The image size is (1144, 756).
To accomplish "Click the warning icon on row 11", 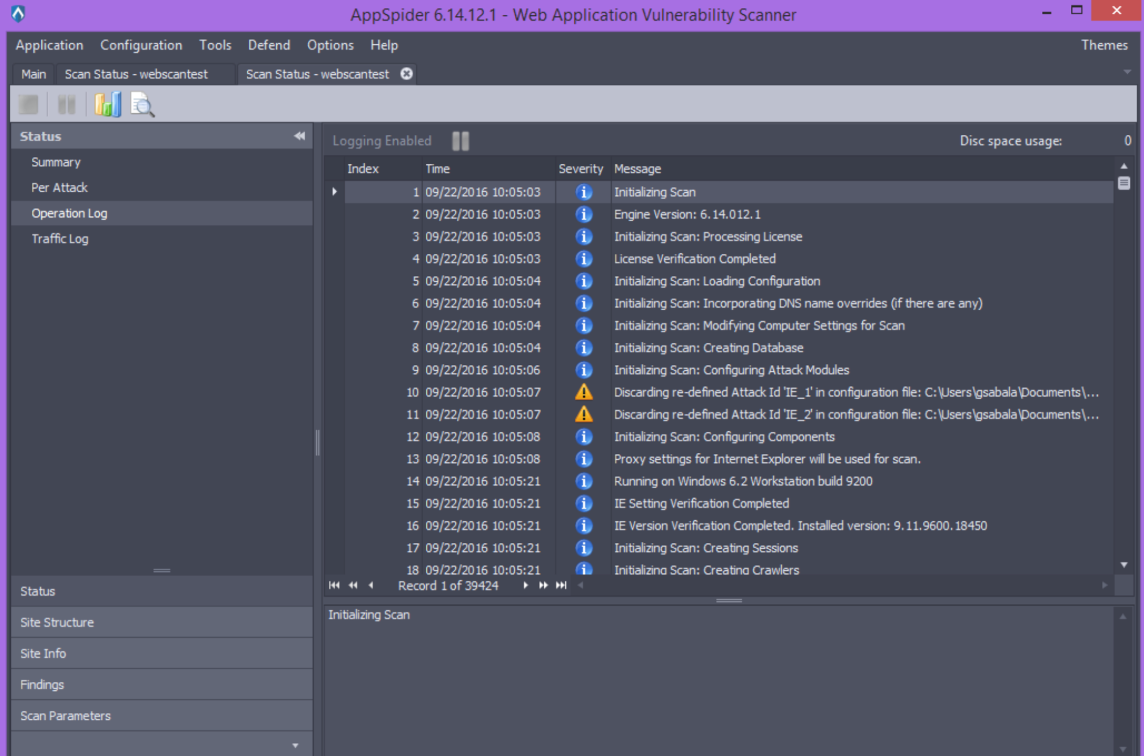I will coord(584,414).
